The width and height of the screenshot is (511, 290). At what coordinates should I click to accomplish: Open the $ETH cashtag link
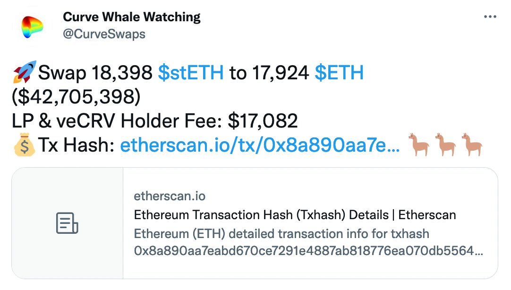coord(339,73)
